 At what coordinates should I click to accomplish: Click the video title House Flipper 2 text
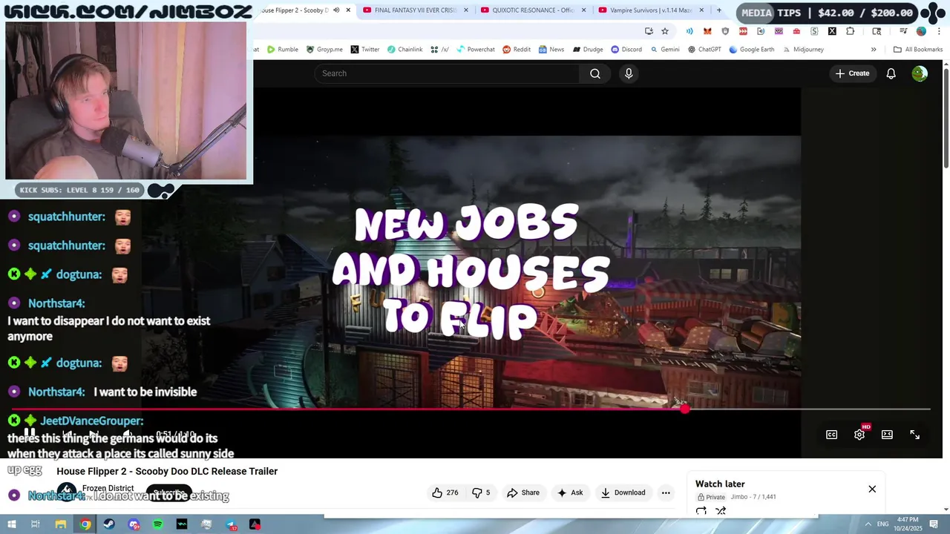click(x=167, y=471)
